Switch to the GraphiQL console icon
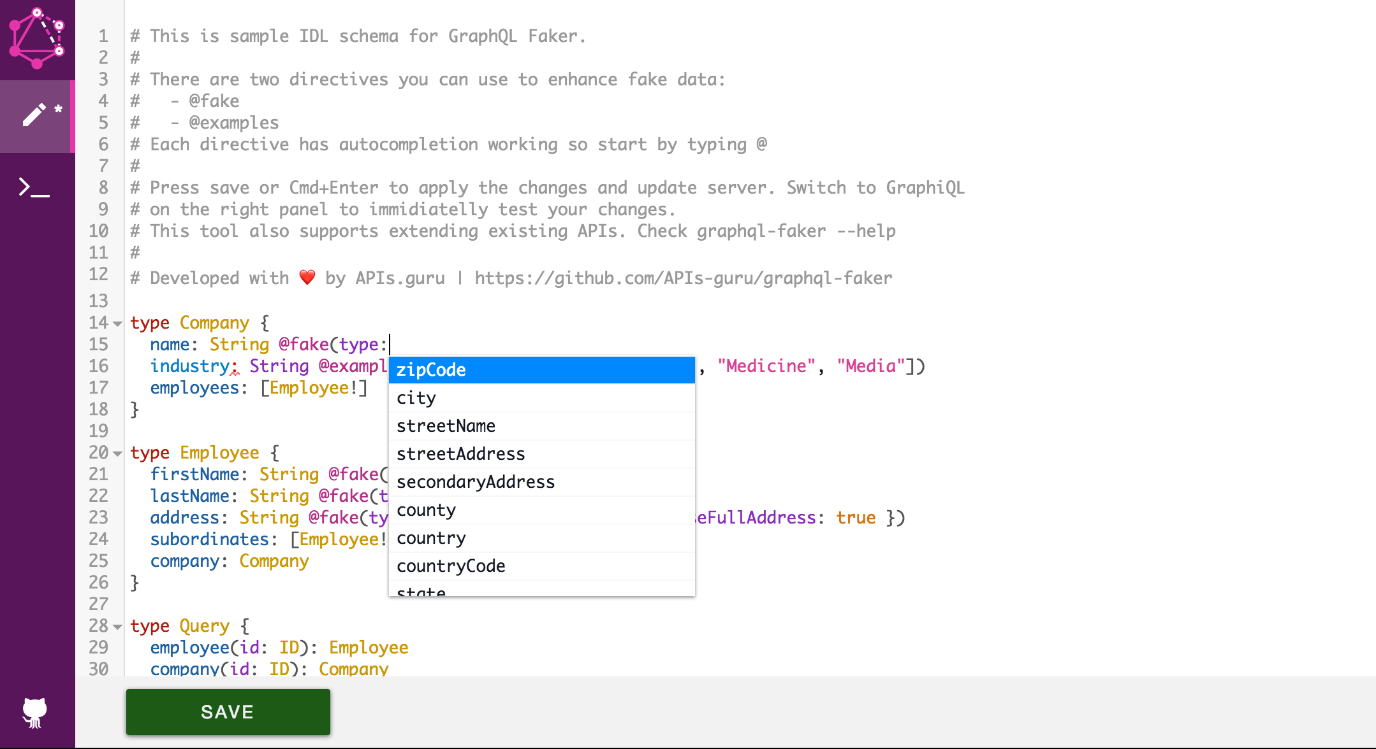Screen dimensions: 1376x749 pos(34,187)
